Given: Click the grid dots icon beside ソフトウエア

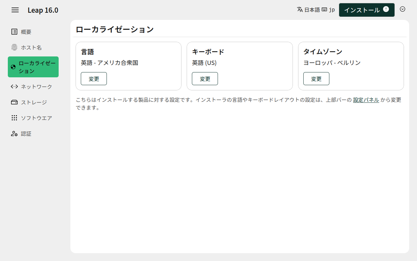Looking at the screenshot, I should (14, 118).
